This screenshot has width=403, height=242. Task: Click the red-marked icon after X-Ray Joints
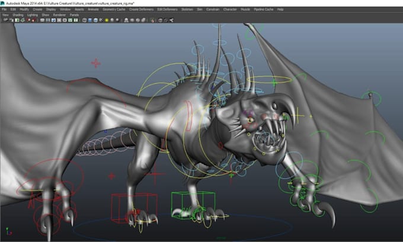(x=152, y=20)
